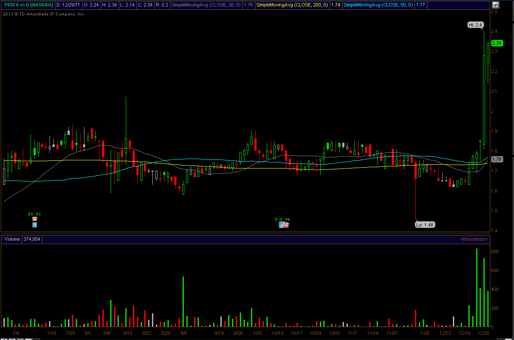Click the gray 1.76 moving average tag
This screenshot has width=514, height=340.
[x=497, y=159]
